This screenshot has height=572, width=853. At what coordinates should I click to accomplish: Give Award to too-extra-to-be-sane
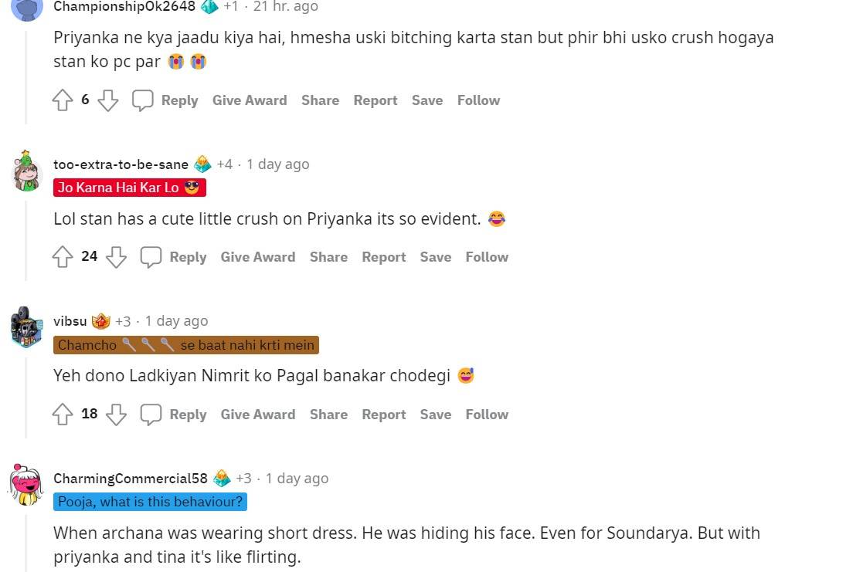click(x=258, y=256)
